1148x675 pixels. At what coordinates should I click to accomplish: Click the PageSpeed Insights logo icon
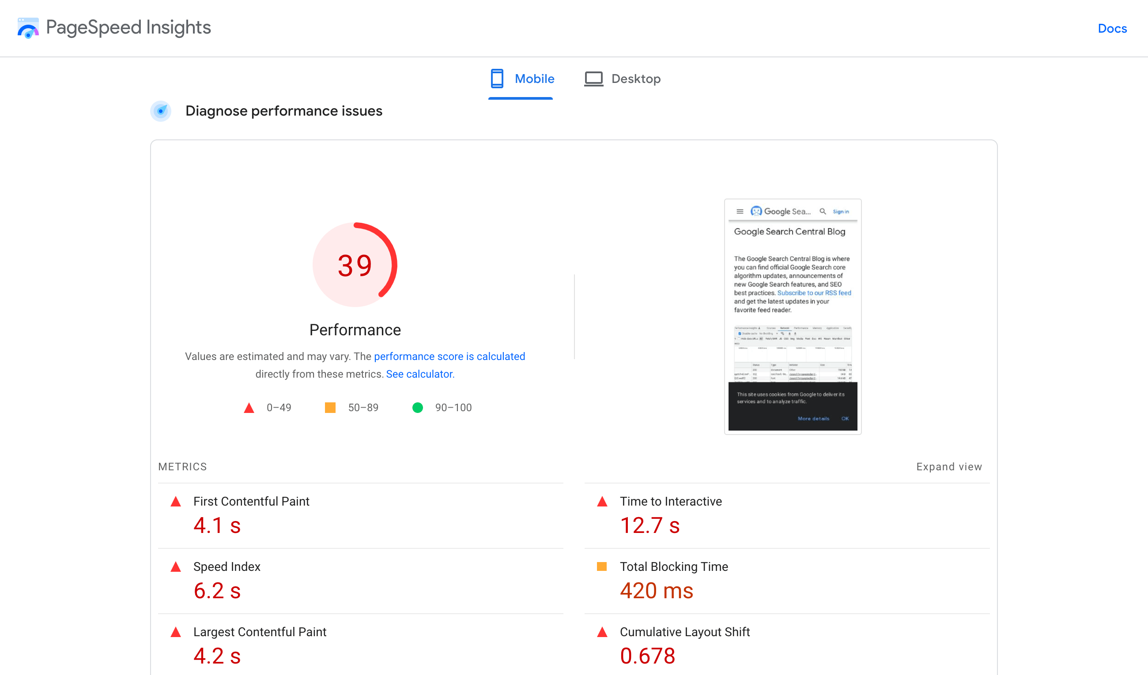28,28
